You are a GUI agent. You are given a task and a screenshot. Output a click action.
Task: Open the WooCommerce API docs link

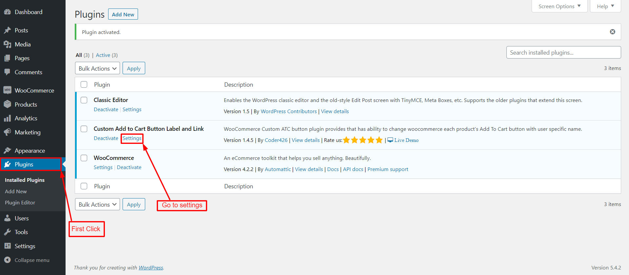(353, 169)
